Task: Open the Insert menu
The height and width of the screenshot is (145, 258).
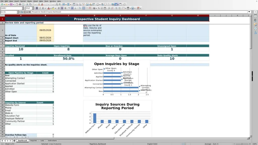Action: [16, 1]
